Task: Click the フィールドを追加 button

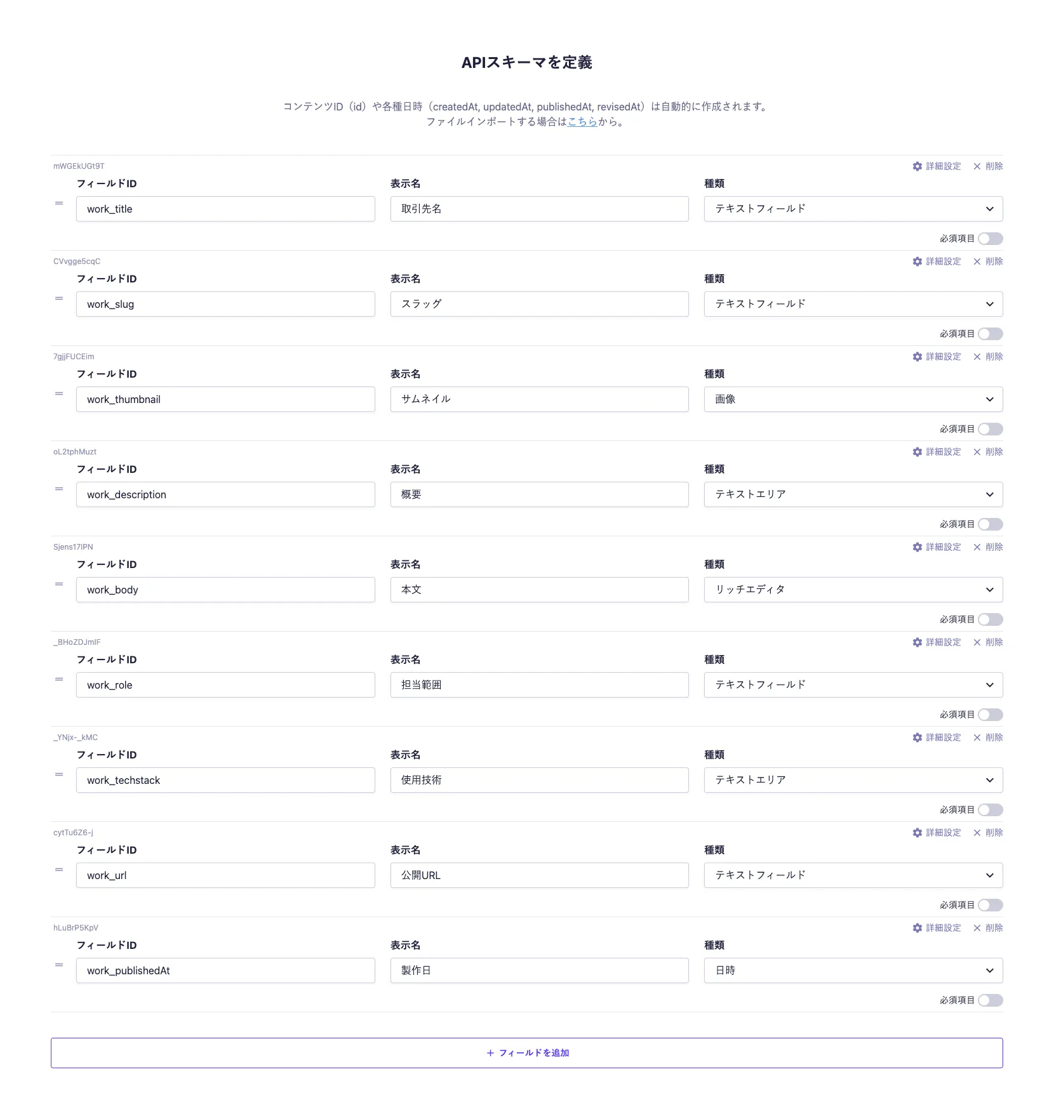Action: (527, 1053)
